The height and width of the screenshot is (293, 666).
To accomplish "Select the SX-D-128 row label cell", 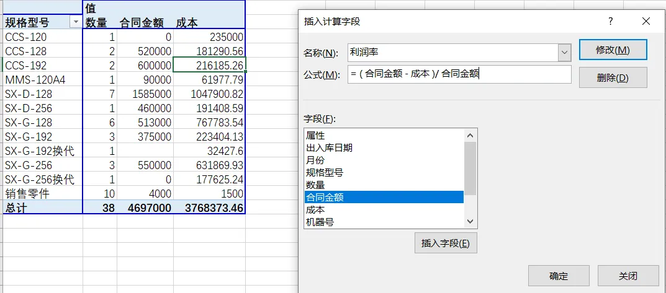I will [x=42, y=94].
